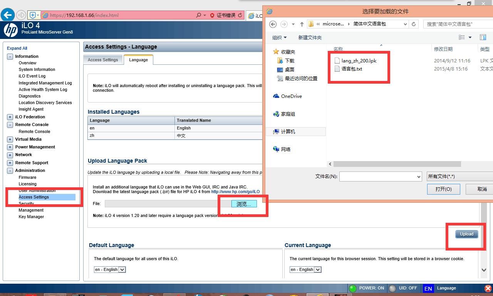
Task: Expand the Remote Support tree section
Action: (10, 163)
